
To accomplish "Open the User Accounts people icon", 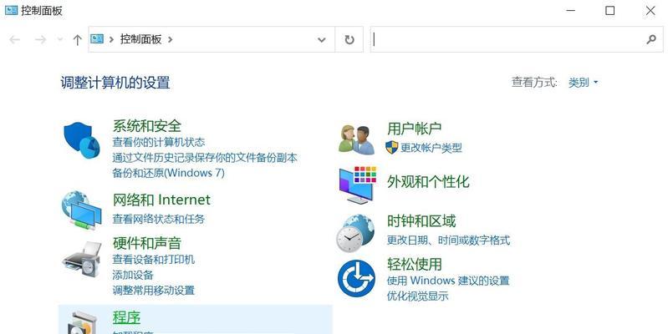I will tap(357, 140).
